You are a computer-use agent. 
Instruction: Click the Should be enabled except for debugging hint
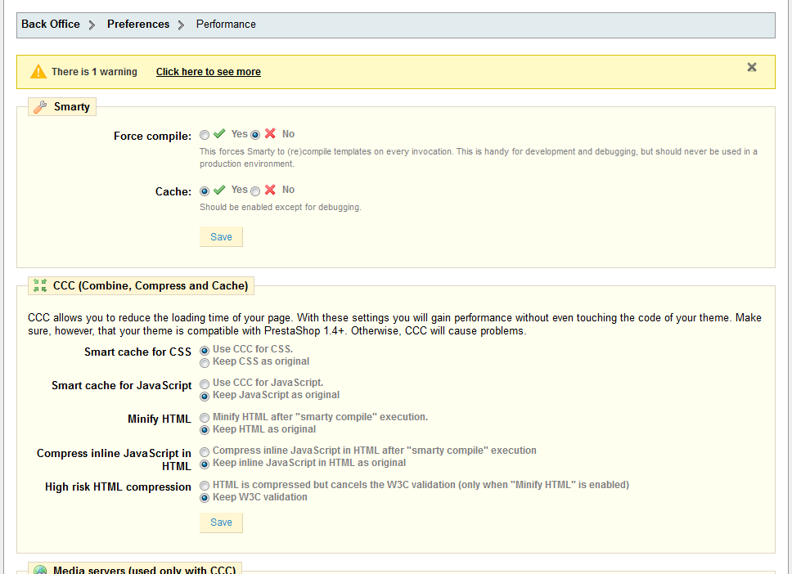click(x=281, y=207)
